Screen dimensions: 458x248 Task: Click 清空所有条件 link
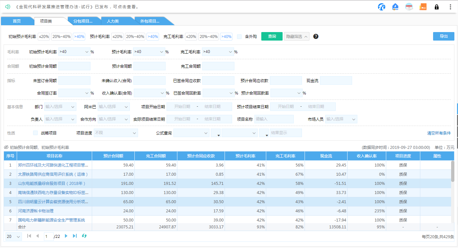tap(439, 133)
